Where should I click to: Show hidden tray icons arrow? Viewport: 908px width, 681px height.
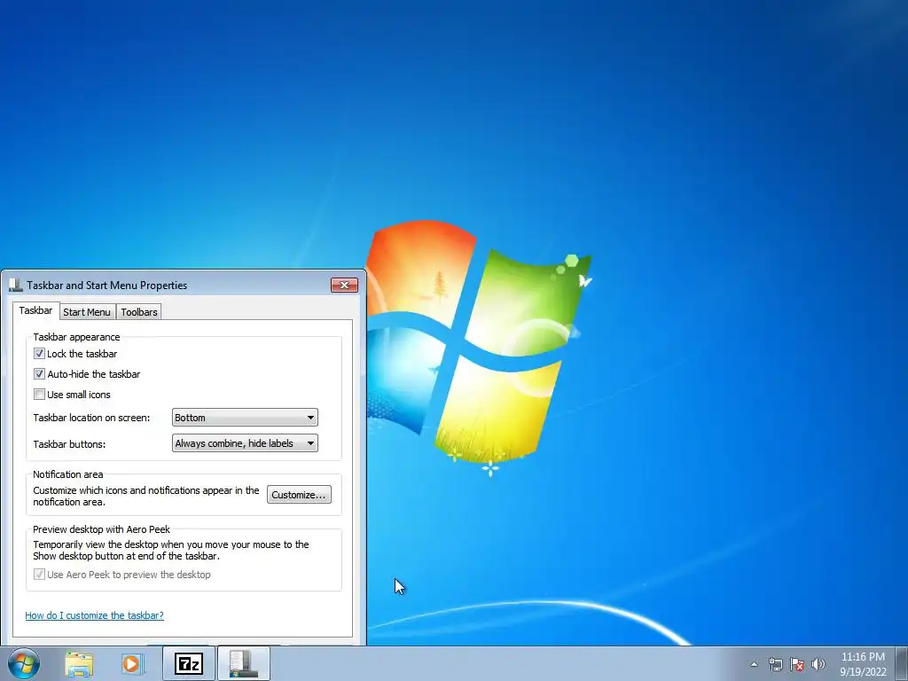(754, 664)
